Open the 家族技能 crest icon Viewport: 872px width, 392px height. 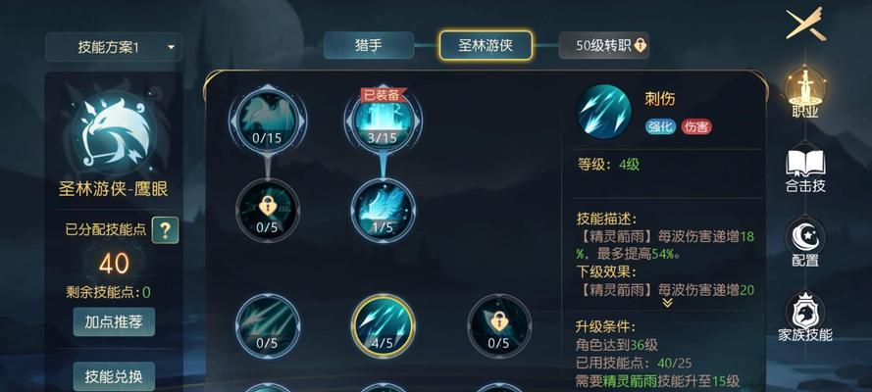click(805, 318)
